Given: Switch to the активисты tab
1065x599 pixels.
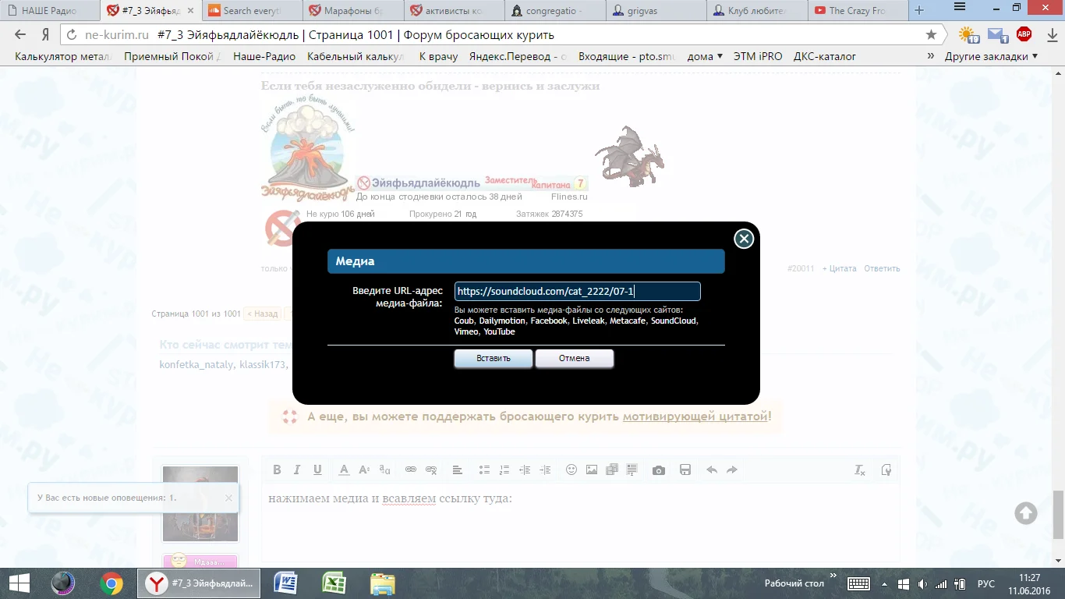Looking at the screenshot, I should tap(455, 11).
